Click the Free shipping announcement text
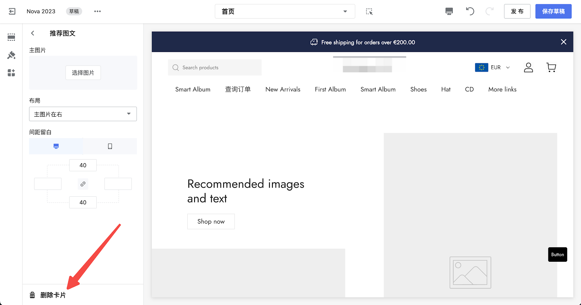Image resolution: width=581 pixels, height=305 pixels. point(368,42)
